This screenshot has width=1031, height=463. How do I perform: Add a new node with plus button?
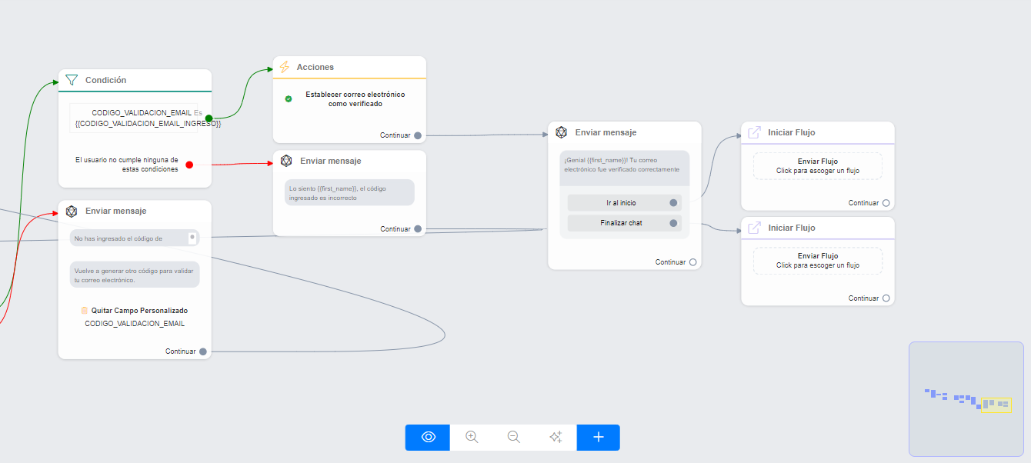(598, 437)
